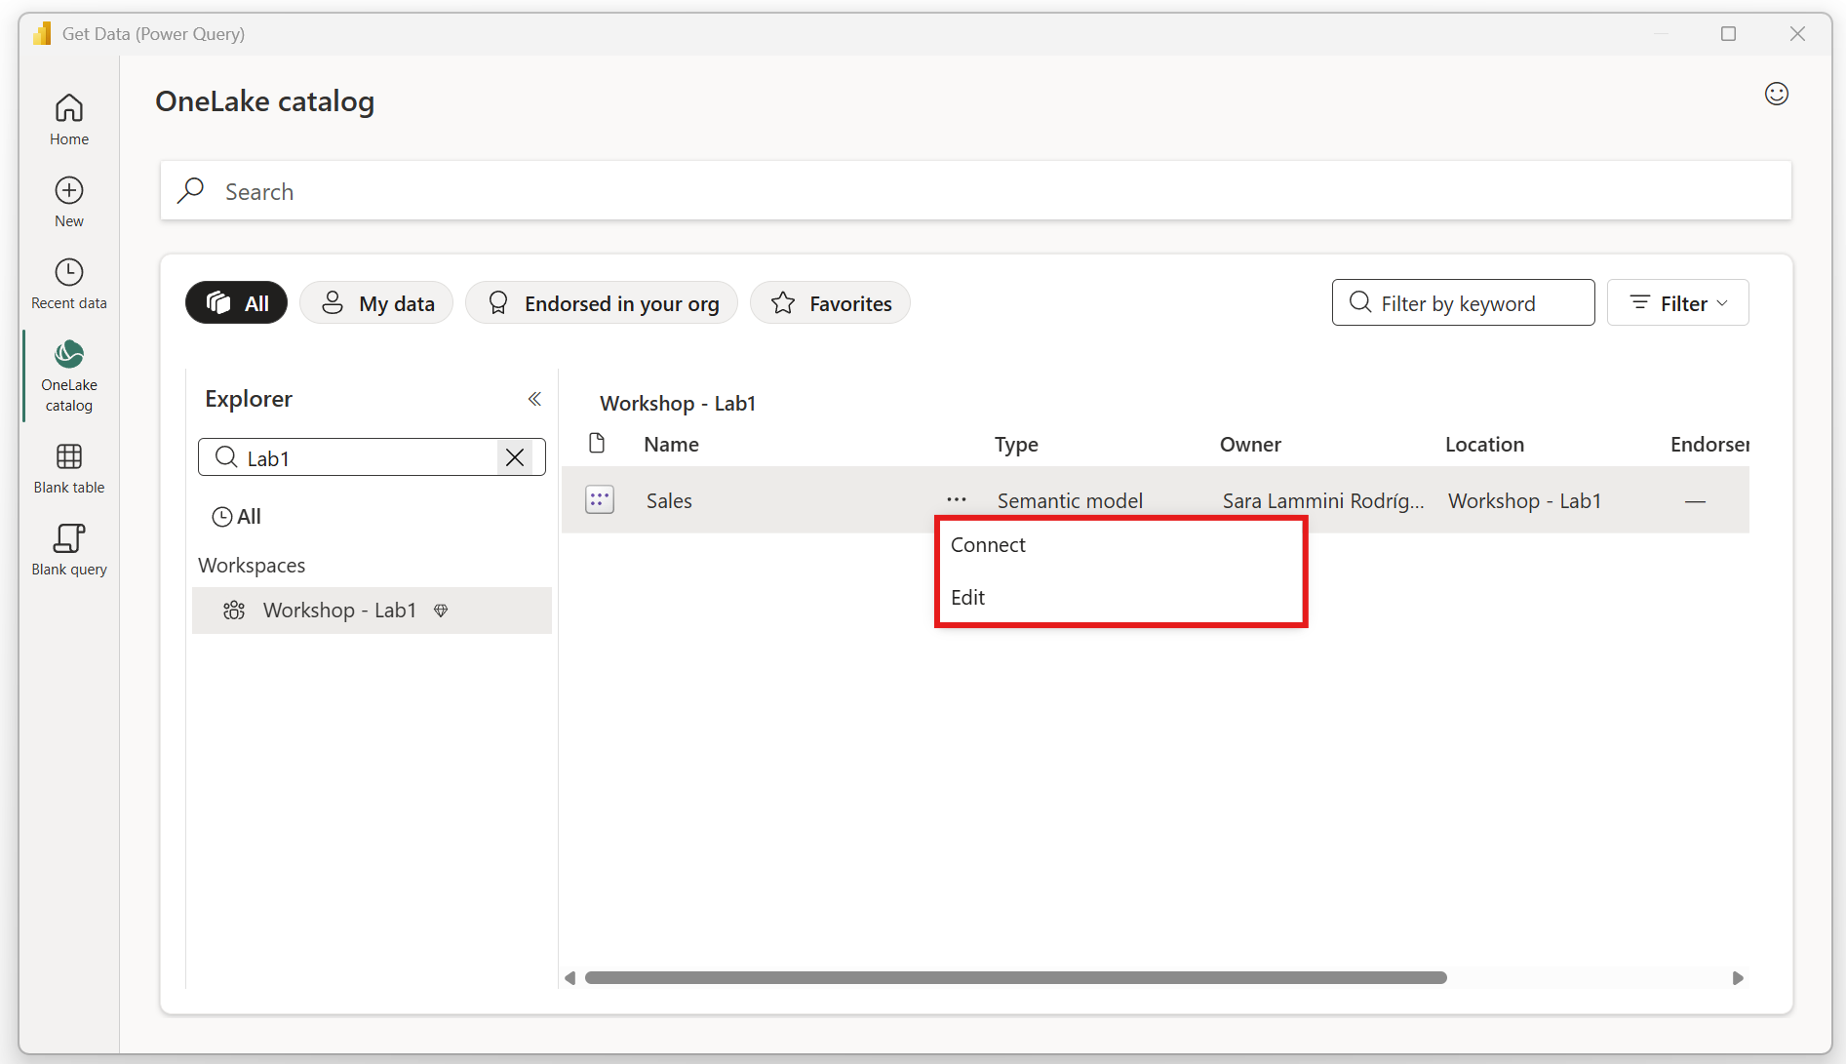The width and height of the screenshot is (1846, 1064).
Task: Sort by the Location column header
Action: (x=1484, y=445)
